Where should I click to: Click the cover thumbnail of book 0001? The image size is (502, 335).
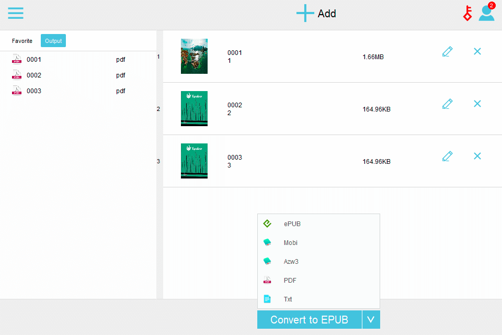(x=194, y=56)
